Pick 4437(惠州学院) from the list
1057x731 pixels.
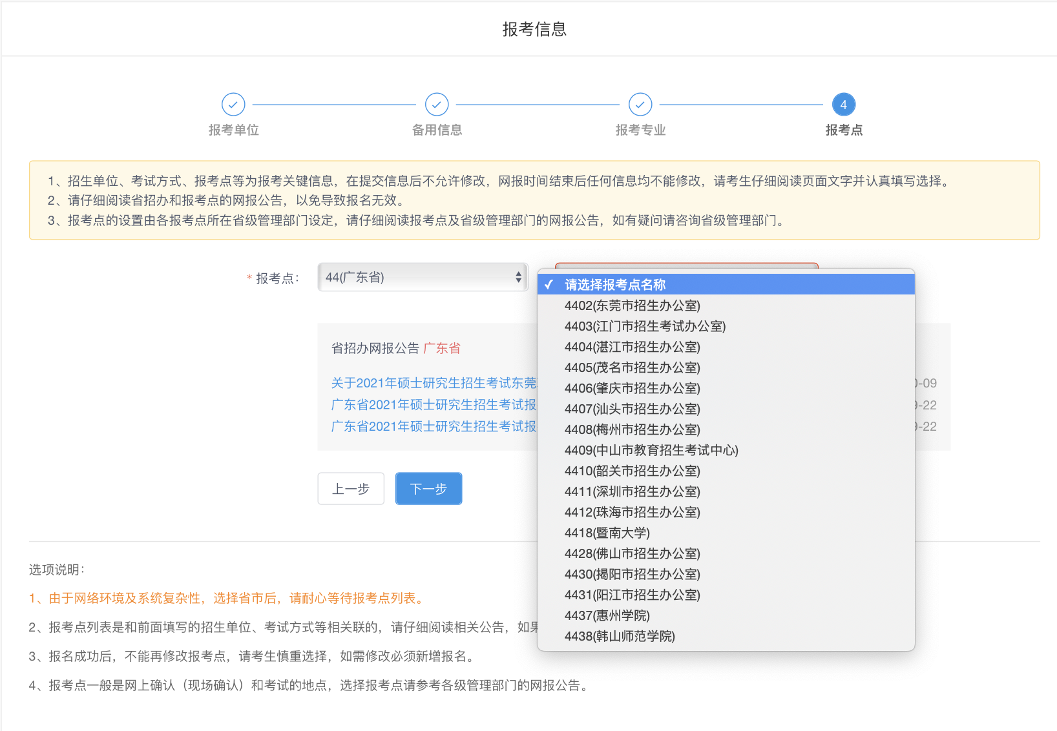[607, 615]
